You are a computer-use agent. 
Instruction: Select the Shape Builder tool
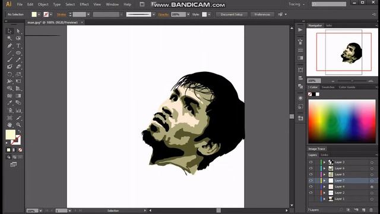(x=9, y=89)
